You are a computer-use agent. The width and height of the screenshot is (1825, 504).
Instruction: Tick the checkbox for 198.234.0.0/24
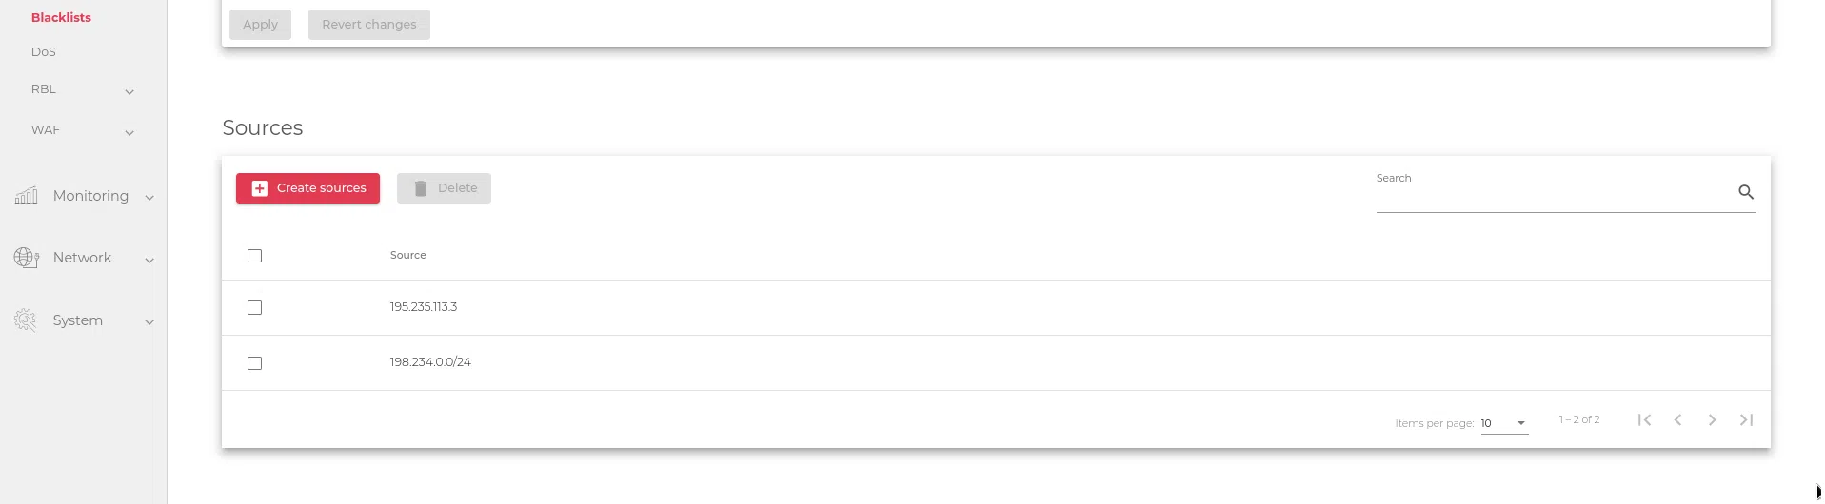(254, 363)
